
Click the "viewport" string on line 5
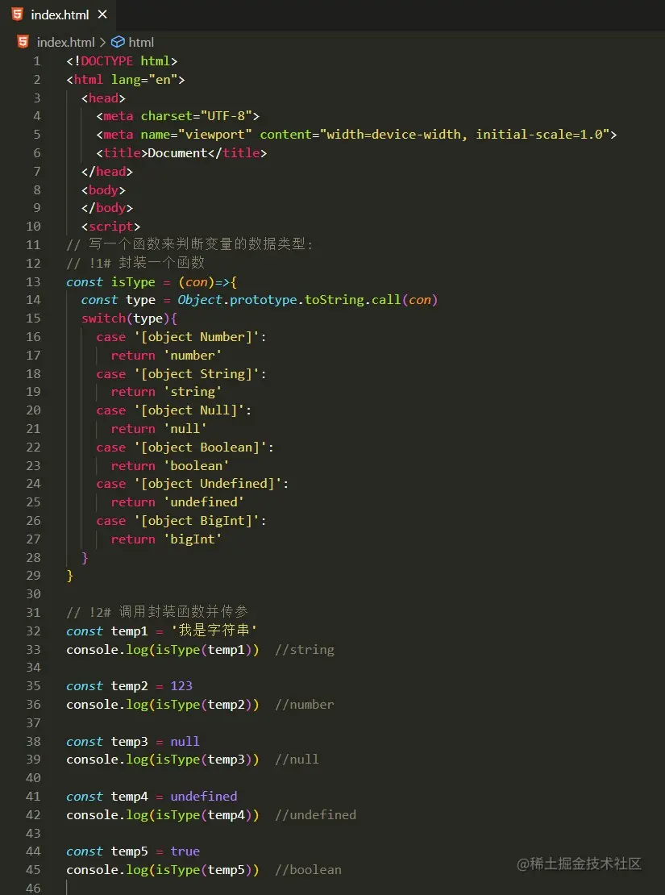(215, 135)
